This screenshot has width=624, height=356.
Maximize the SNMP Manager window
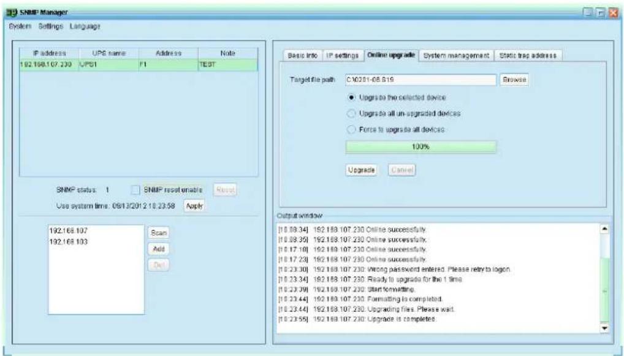601,13
